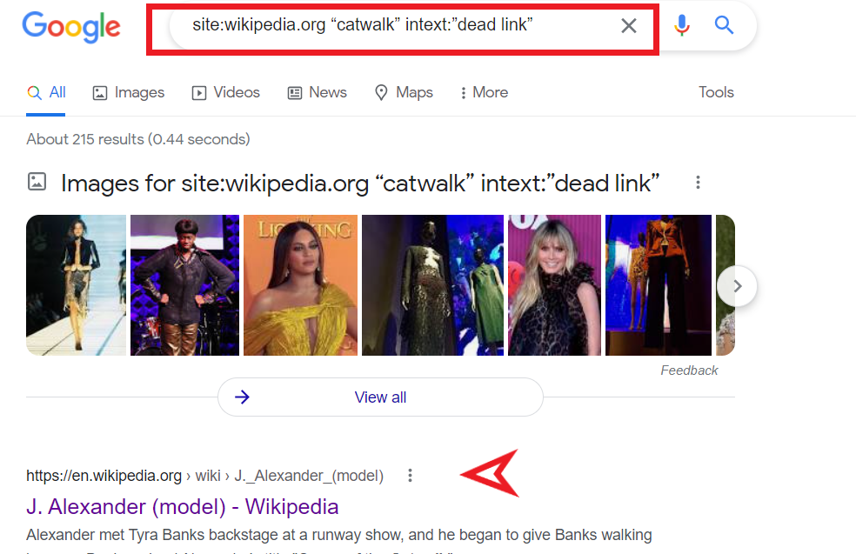Open orange jacket mannequin thumbnail

[659, 285]
